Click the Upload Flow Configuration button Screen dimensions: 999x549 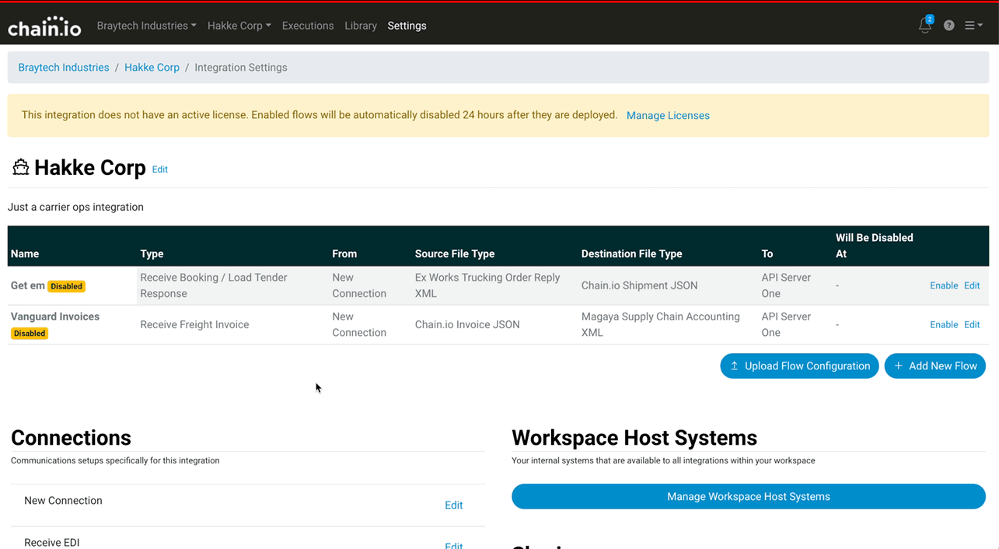(x=799, y=366)
